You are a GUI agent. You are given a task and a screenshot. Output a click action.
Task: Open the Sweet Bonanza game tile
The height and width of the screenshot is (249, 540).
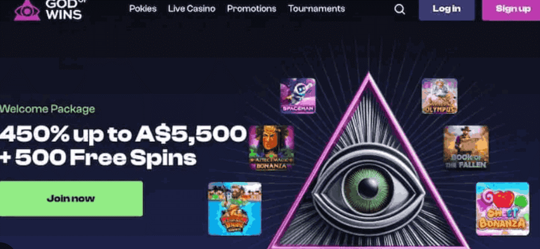[x=502, y=209]
